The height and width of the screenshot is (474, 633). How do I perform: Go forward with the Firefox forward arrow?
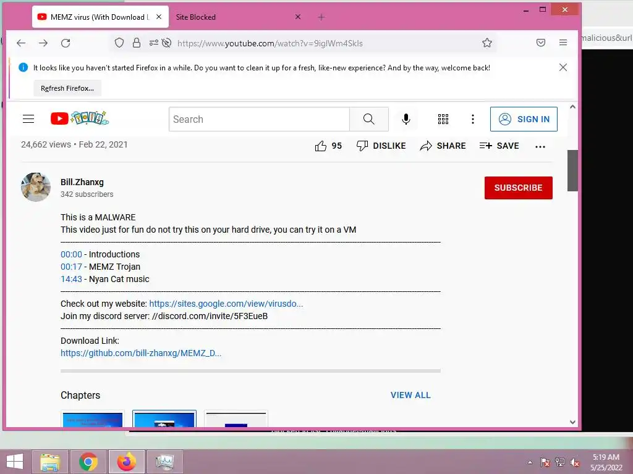(43, 43)
